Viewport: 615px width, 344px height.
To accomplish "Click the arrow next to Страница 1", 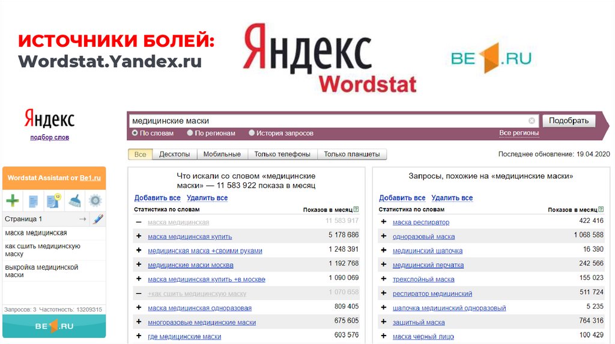I will tap(82, 219).
